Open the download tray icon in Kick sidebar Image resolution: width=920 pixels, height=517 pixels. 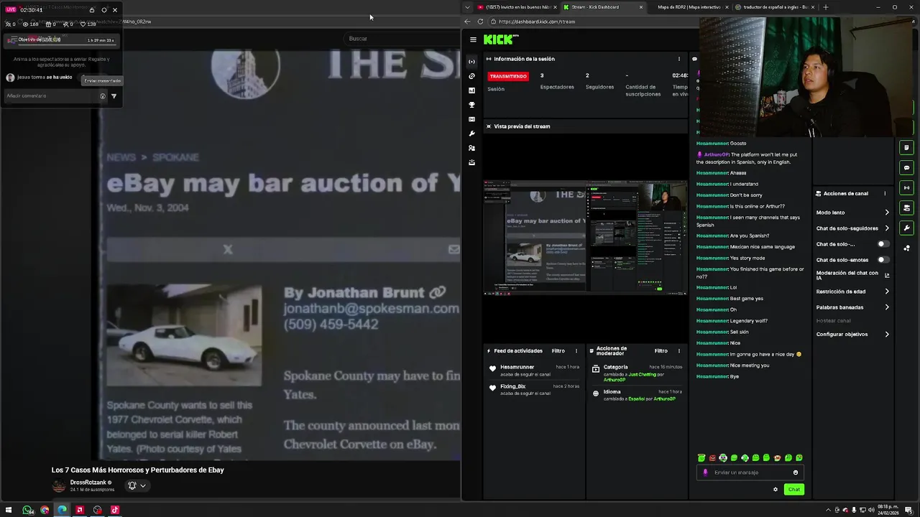(x=471, y=162)
